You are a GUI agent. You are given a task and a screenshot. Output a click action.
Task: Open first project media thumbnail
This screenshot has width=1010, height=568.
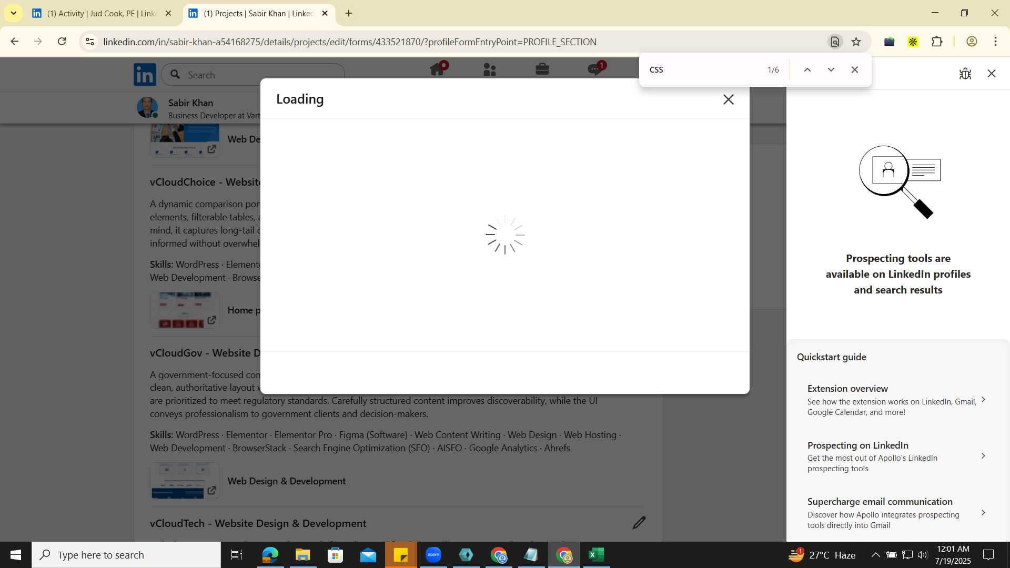coord(185,141)
